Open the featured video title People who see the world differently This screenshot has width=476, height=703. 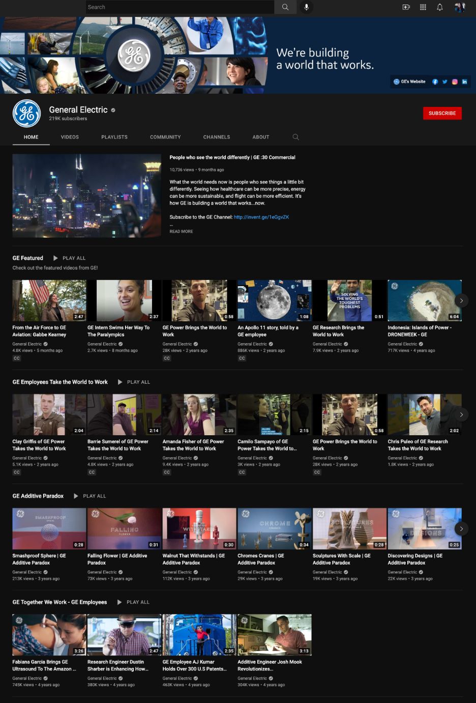point(232,157)
